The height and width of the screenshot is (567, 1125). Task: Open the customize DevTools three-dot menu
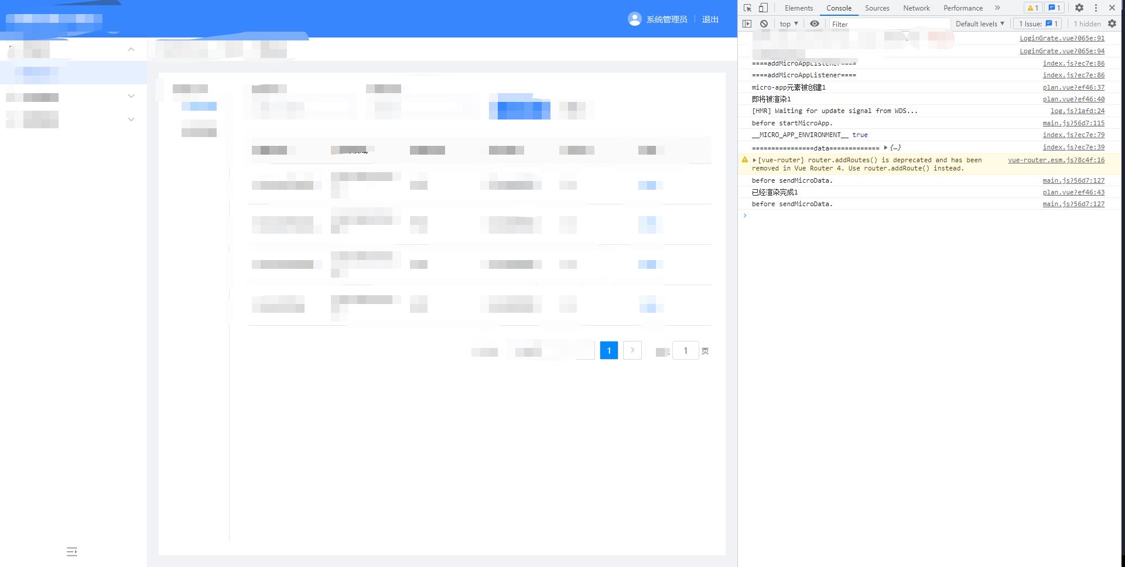1096,8
